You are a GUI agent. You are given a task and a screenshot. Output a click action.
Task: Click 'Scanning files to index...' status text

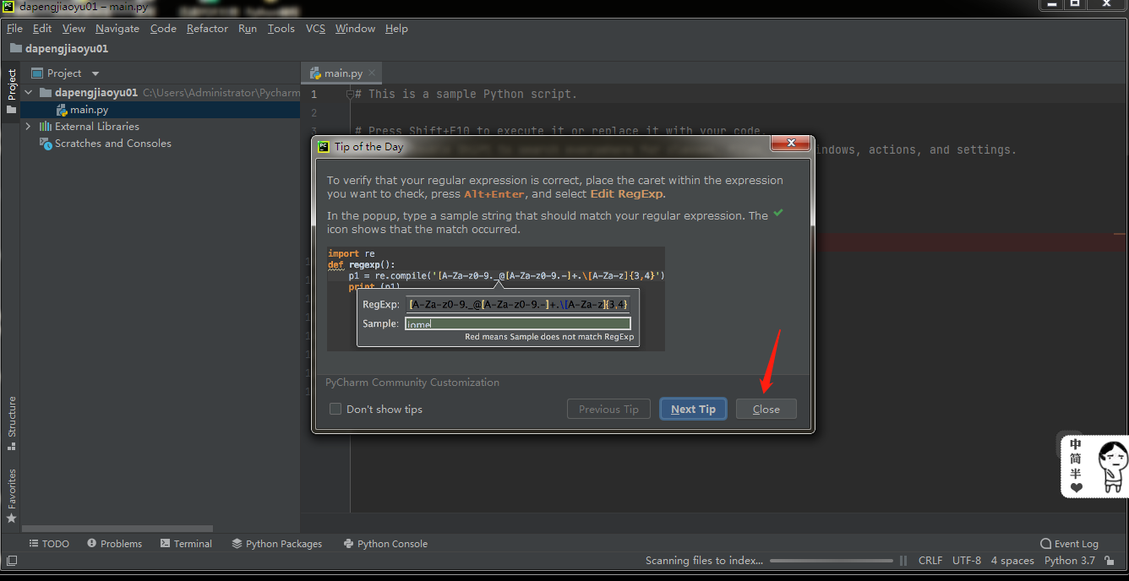coord(704,561)
